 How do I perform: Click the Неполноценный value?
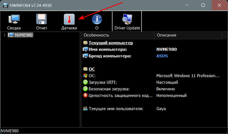click(171, 95)
